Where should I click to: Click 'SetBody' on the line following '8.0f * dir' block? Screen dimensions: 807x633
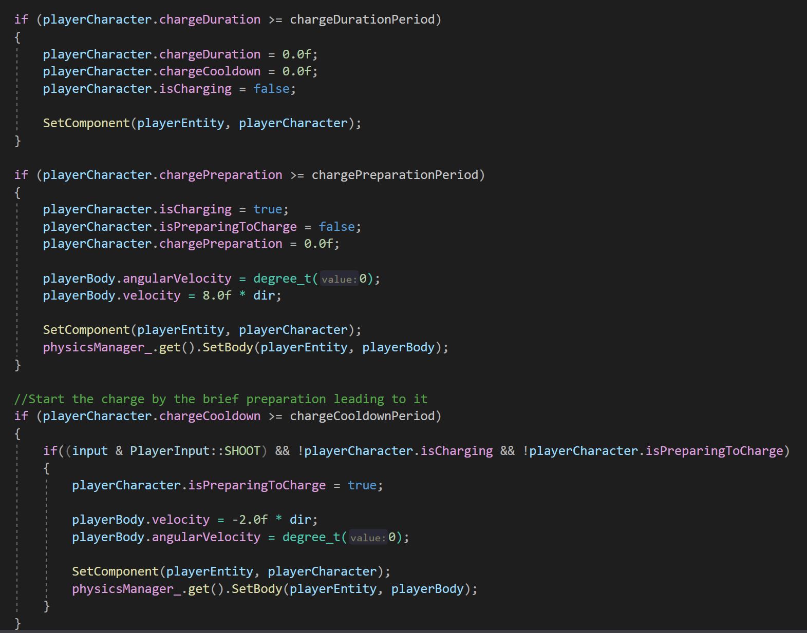pyautogui.click(x=228, y=347)
